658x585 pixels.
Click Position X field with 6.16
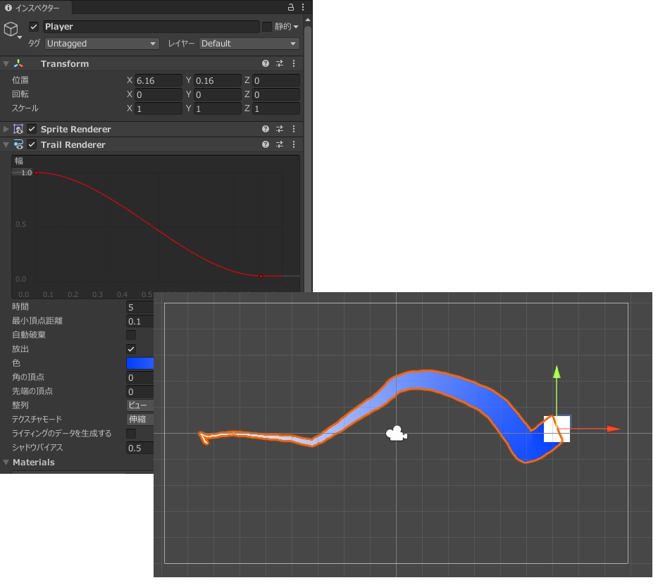click(x=160, y=80)
